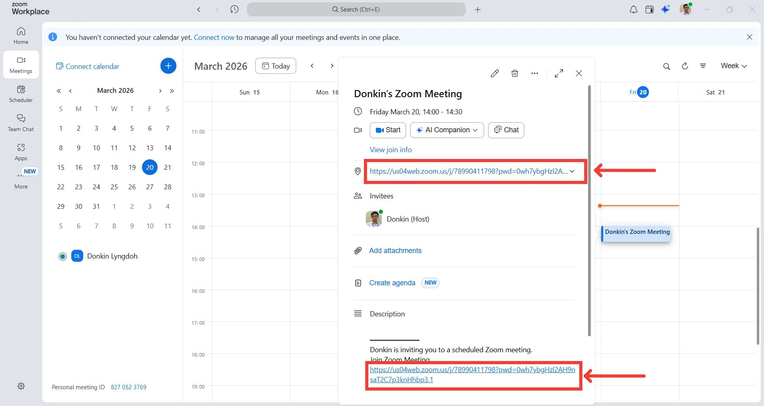764x406 pixels.
Task: Go to next week in main calendar
Action: coord(332,66)
